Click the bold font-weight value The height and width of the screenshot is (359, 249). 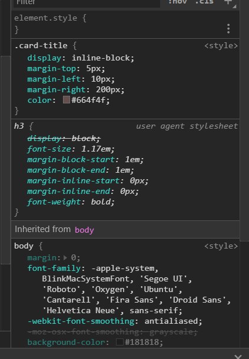tap(100, 202)
